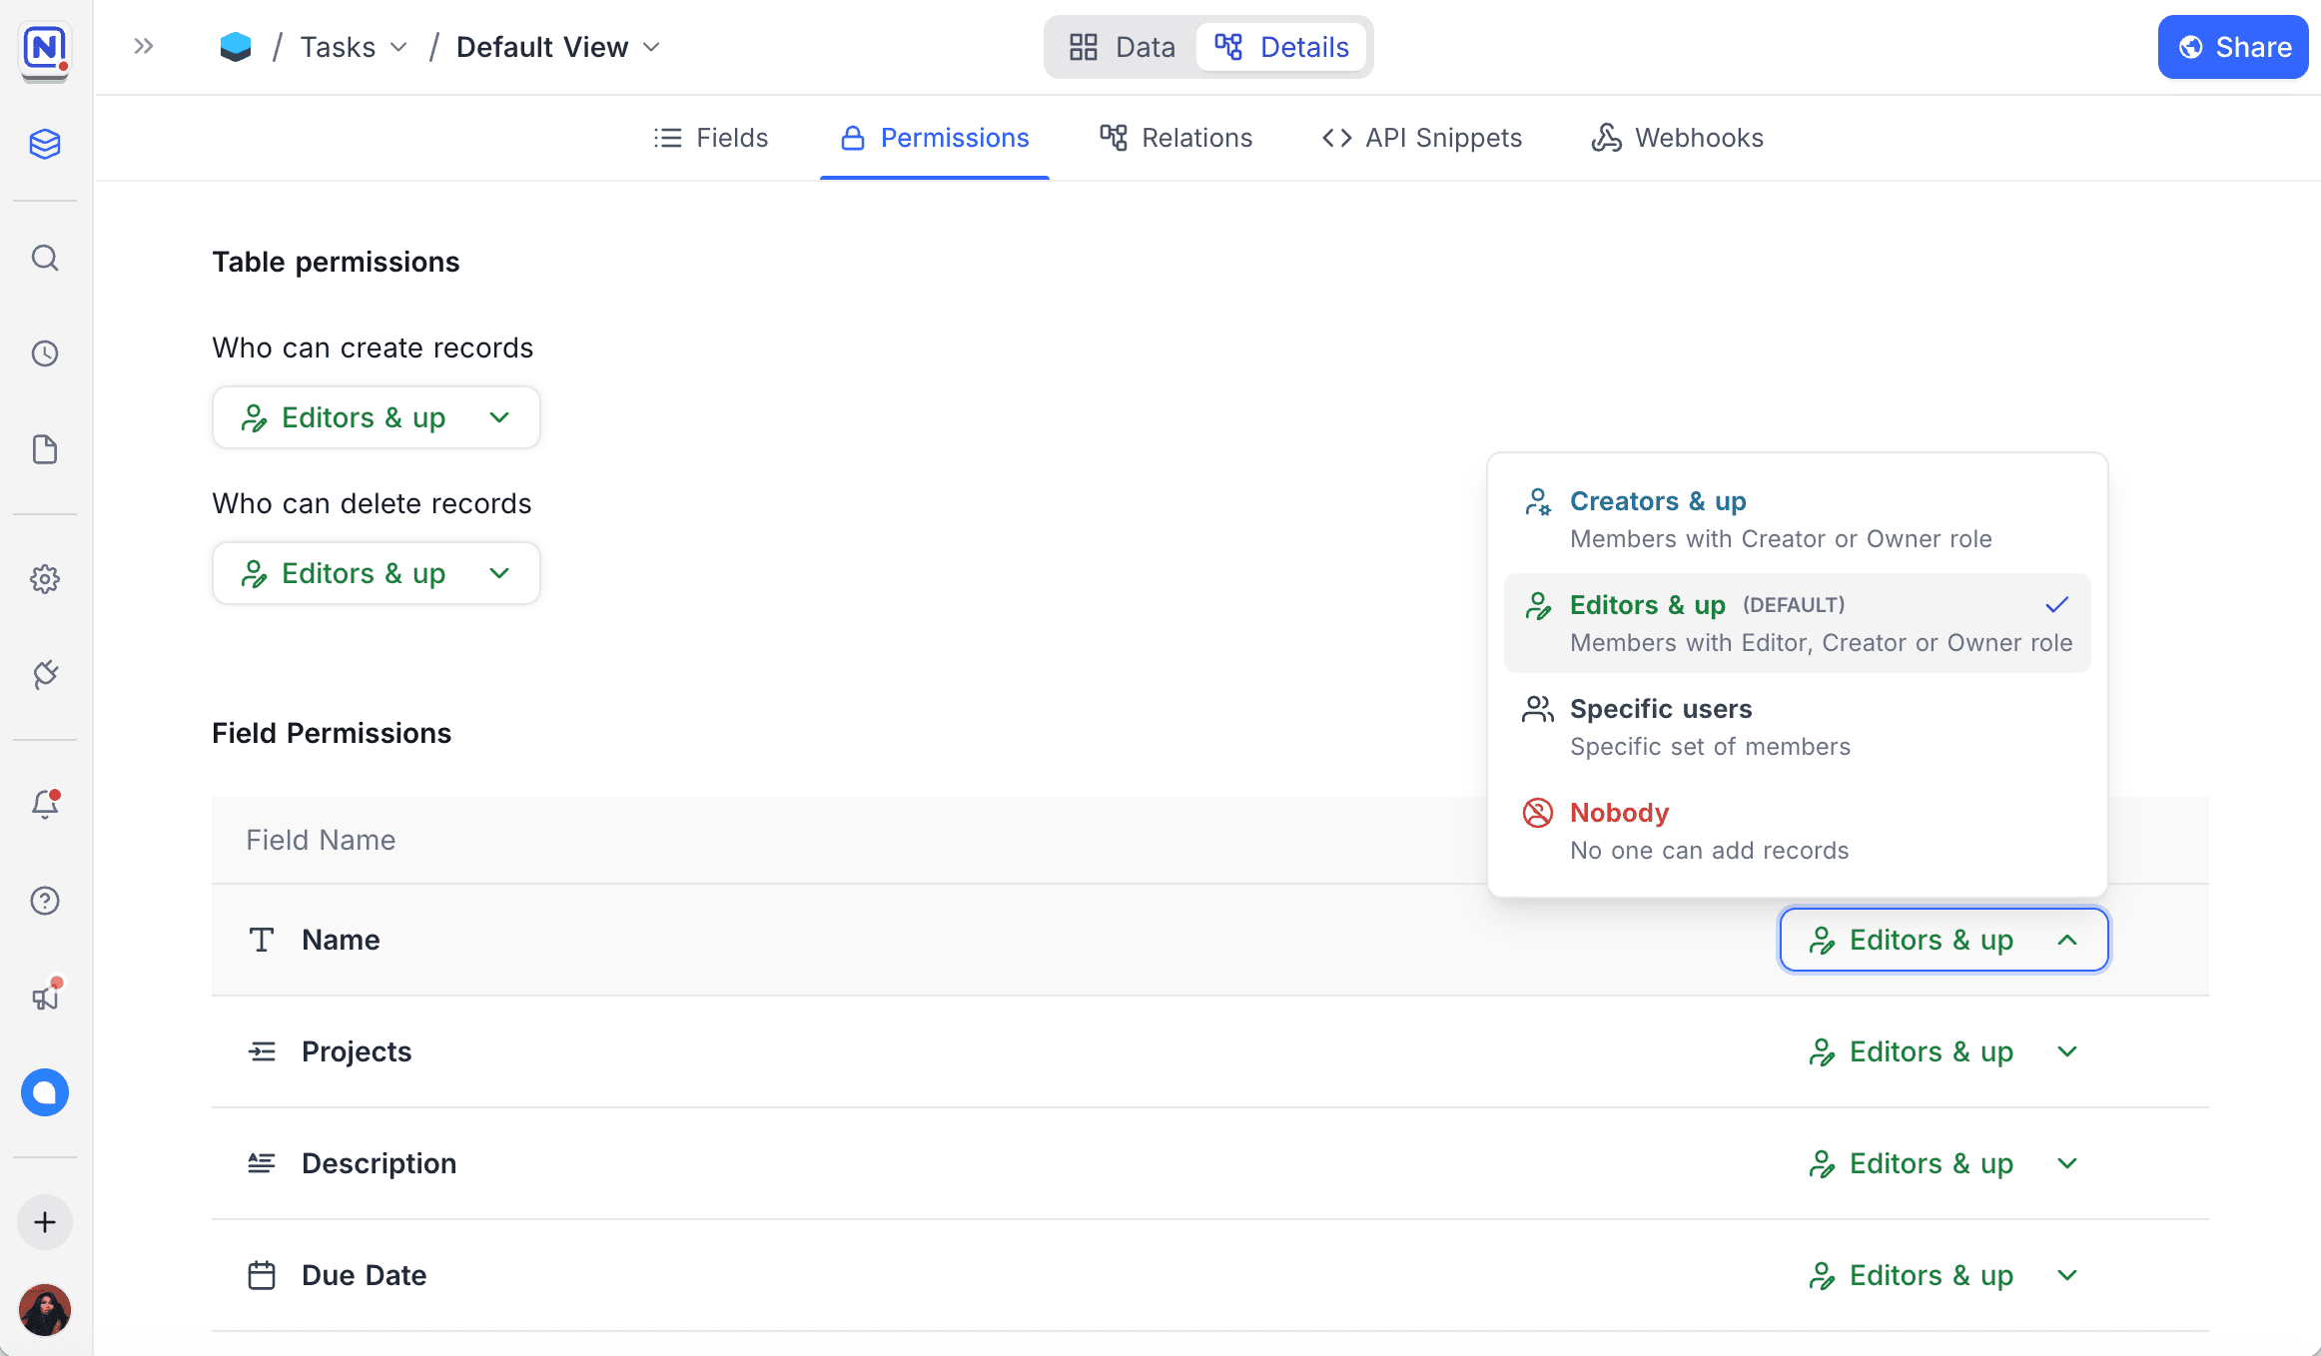The image size is (2321, 1356).
Task: Open the create records permission dropdown
Action: 376,417
